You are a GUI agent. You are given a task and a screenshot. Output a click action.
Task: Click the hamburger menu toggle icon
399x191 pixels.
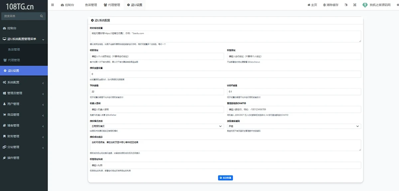click(x=53, y=5)
